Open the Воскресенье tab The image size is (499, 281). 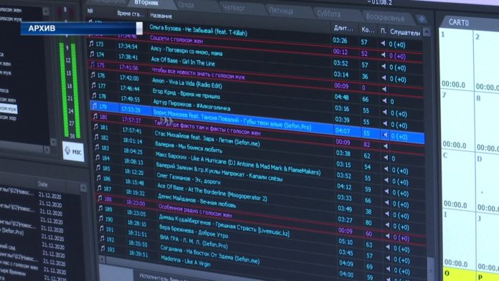(x=385, y=17)
